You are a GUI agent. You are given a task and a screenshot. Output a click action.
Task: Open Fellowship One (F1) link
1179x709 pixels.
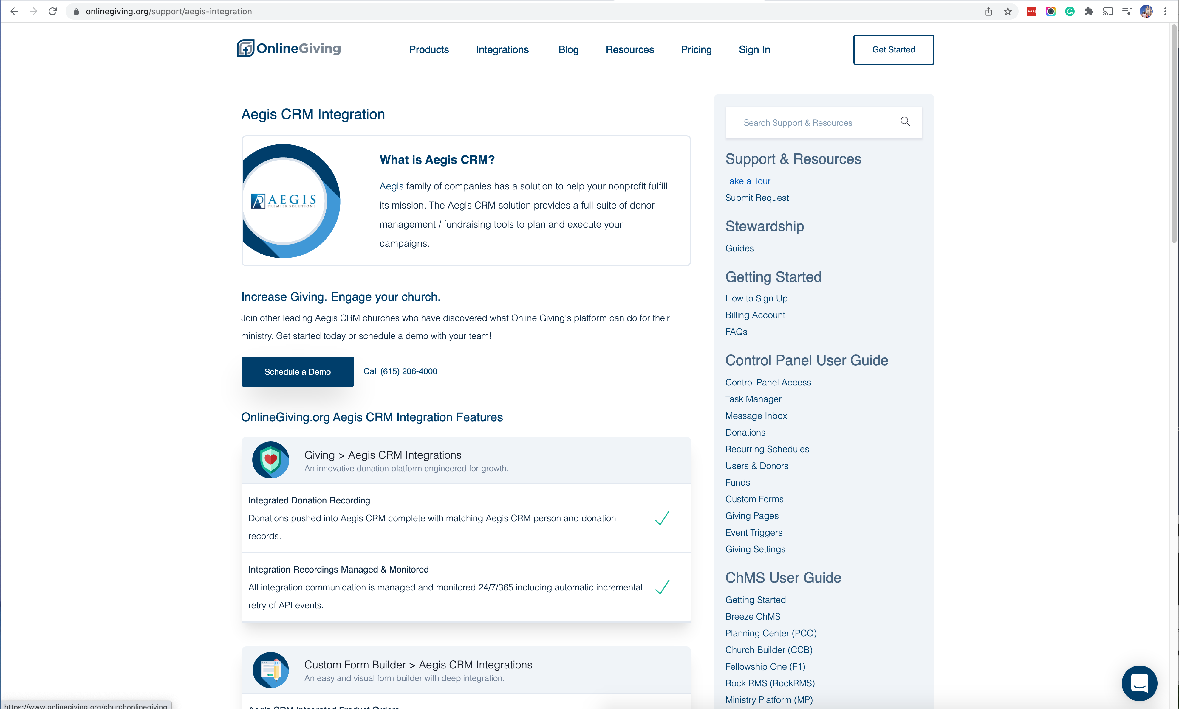765,667
